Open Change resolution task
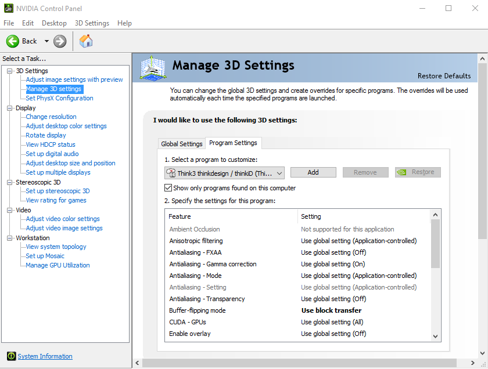This screenshot has height=369, width=488. pyautogui.click(x=51, y=117)
